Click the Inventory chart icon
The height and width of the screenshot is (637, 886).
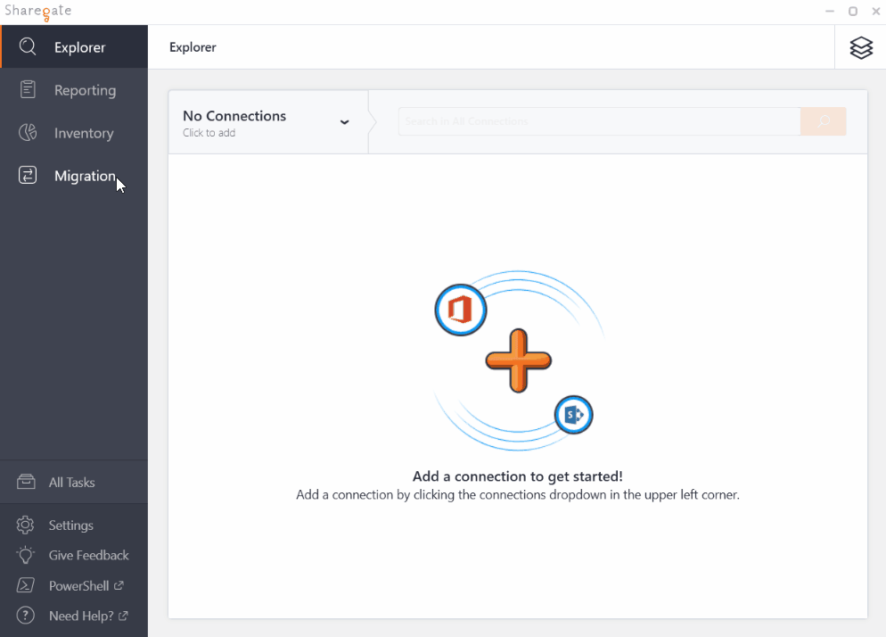28,132
